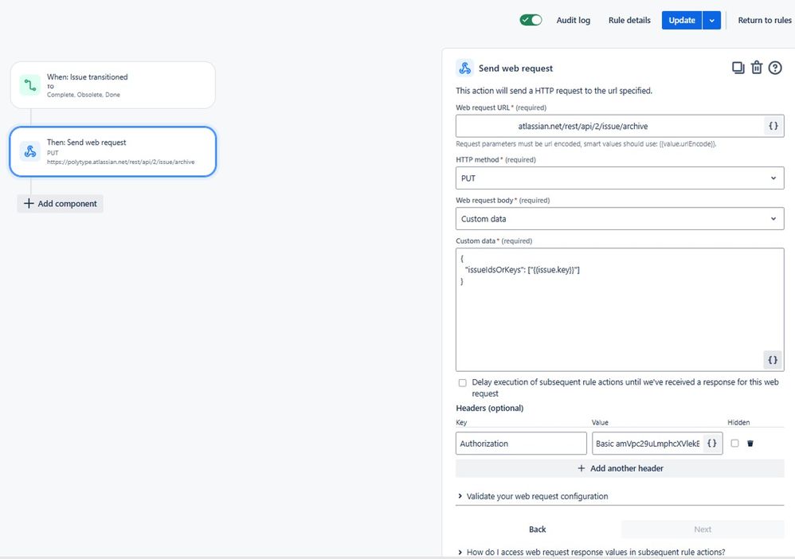795x559 pixels.
Task: Open the Update button dropdown arrow
Action: point(712,20)
